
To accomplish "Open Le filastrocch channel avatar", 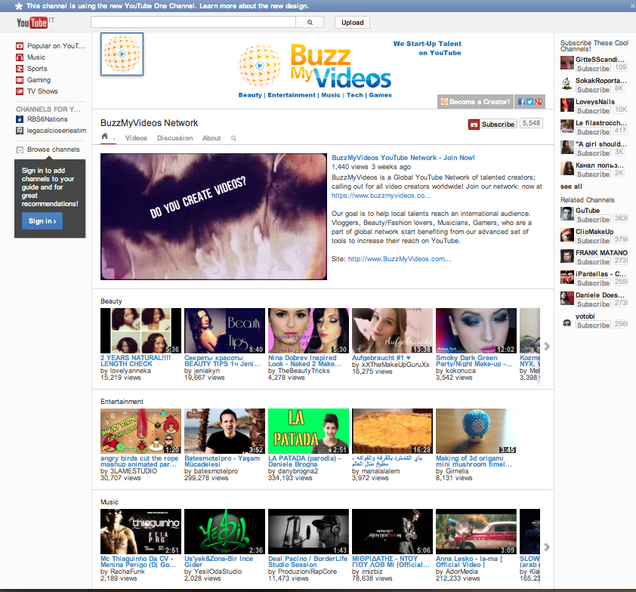I will coord(567,127).
